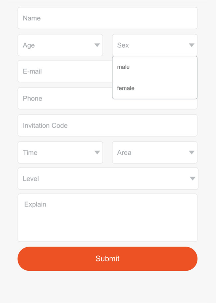Expand the Time selection box

point(60,153)
